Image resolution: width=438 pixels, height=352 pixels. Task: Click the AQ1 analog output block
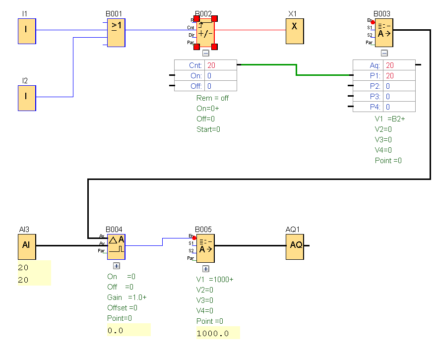pos(295,247)
